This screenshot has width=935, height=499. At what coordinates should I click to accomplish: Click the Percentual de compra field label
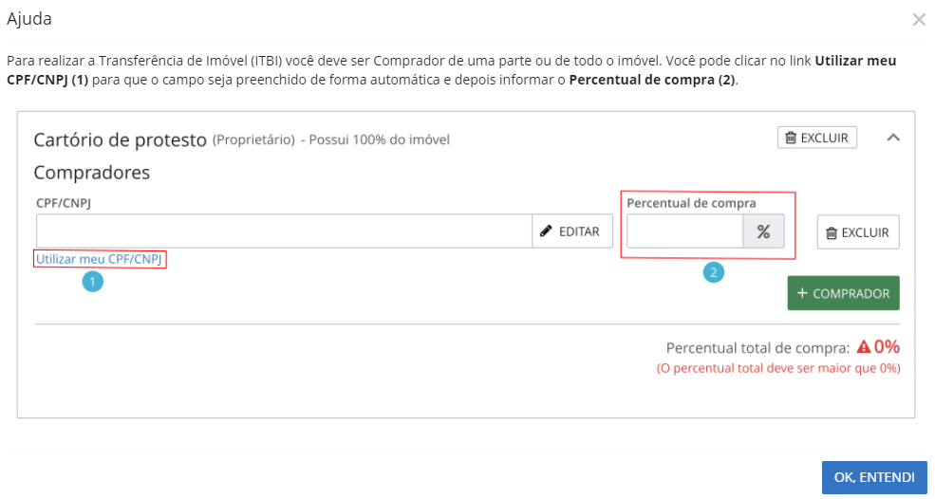pos(691,203)
